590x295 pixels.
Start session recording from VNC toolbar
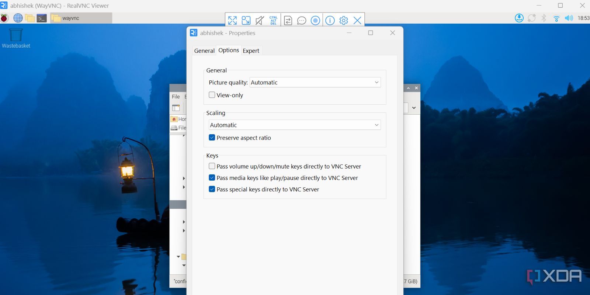coord(315,20)
